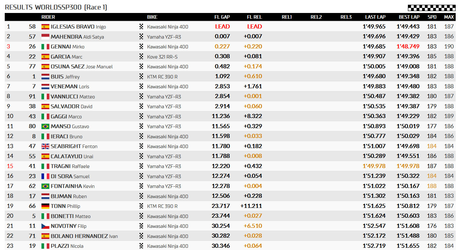Click the Brazilian flag beside MANSO Gustavo
Image resolution: width=462 pixels, height=250 pixels.
point(45,126)
